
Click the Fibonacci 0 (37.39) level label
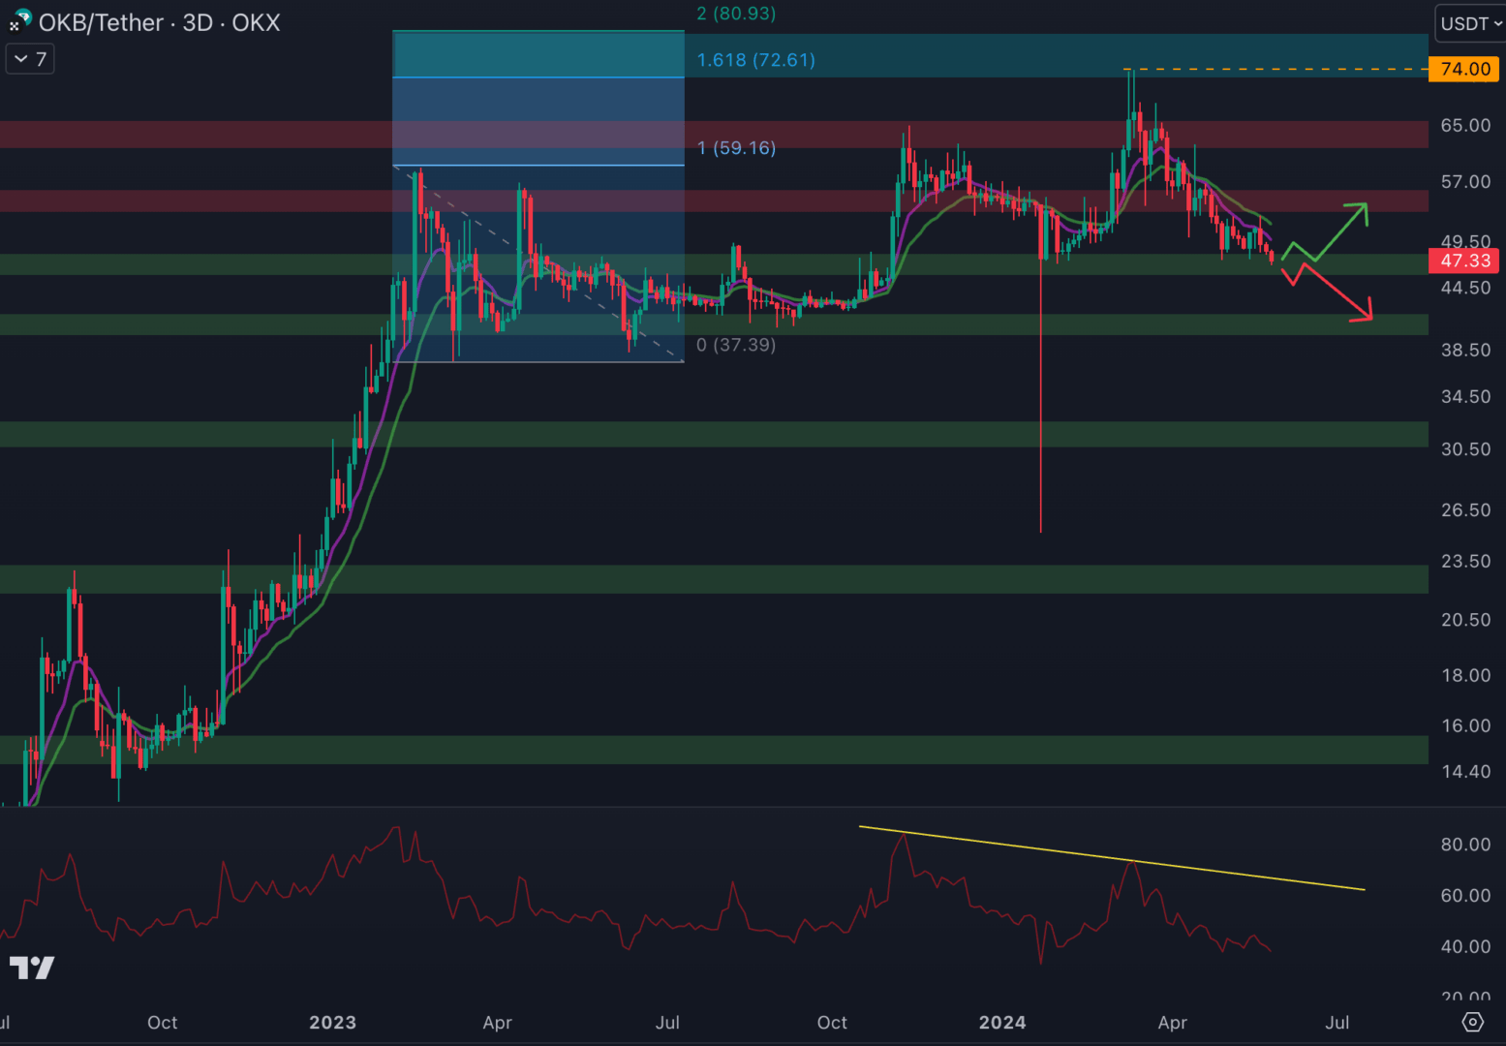point(736,345)
